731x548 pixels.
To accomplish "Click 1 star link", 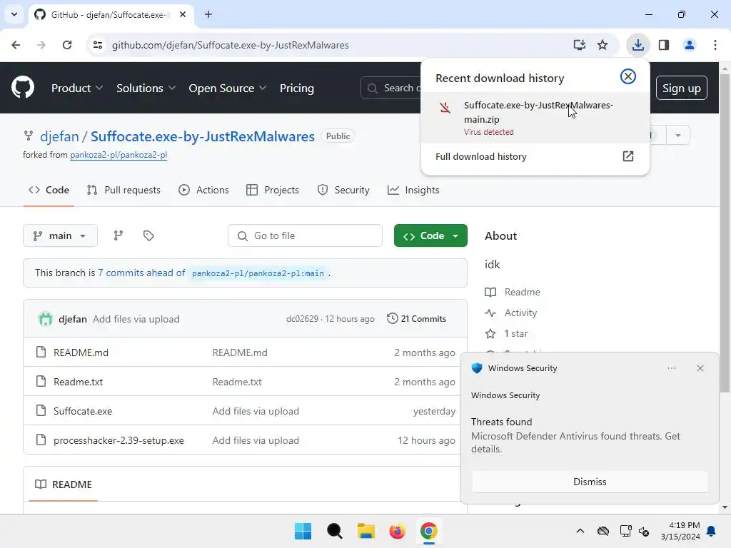I will [515, 333].
